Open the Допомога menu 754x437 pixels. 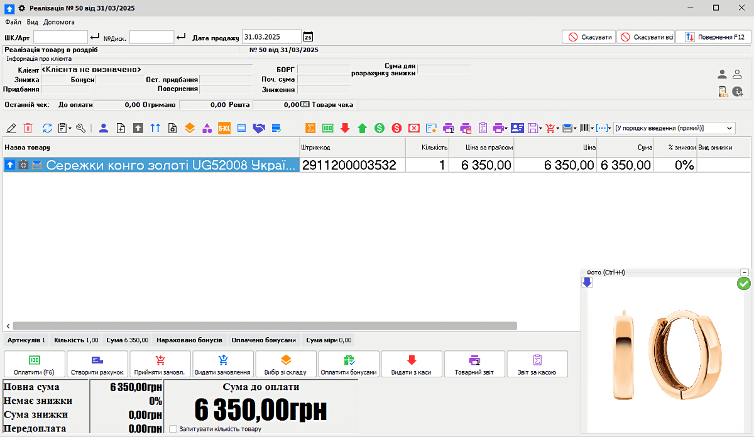click(x=59, y=22)
